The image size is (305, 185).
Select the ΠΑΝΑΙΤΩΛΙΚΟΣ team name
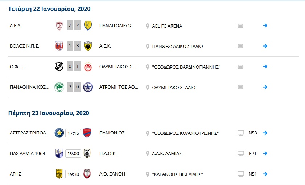(116, 26)
